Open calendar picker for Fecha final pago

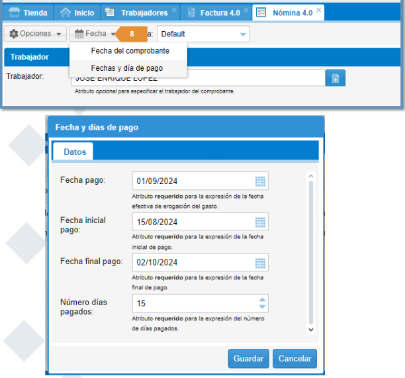[260, 261]
